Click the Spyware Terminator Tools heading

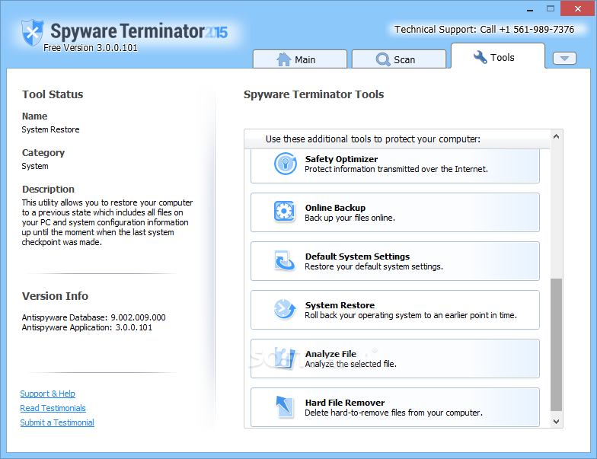pyautogui.click(x=314, y=94)
